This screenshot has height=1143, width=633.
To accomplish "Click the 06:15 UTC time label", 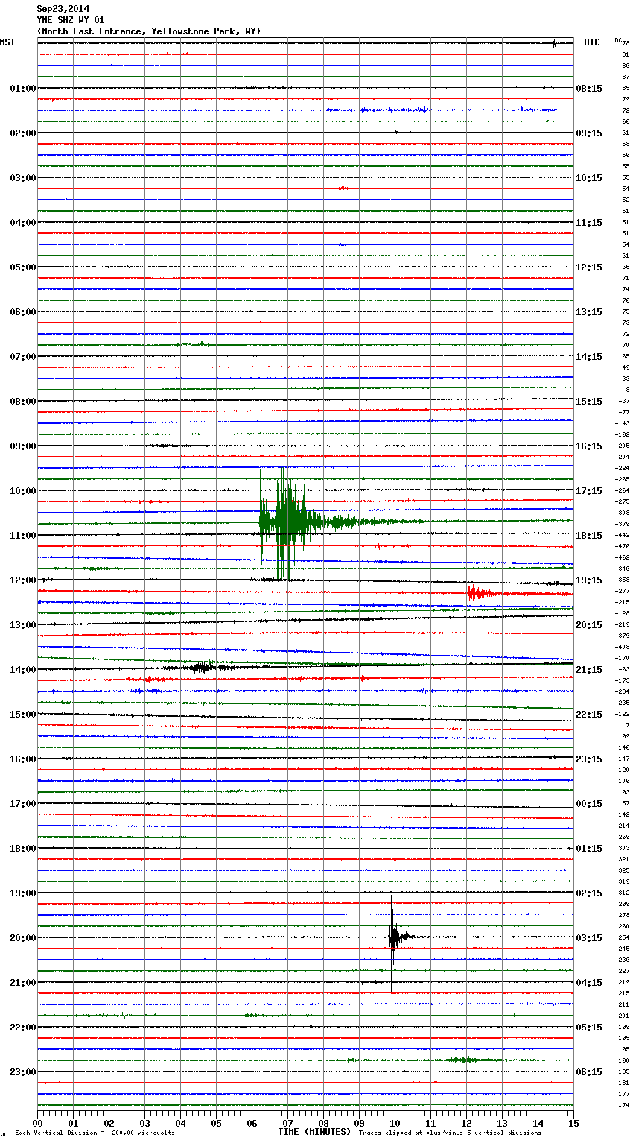I will 589,1072.
